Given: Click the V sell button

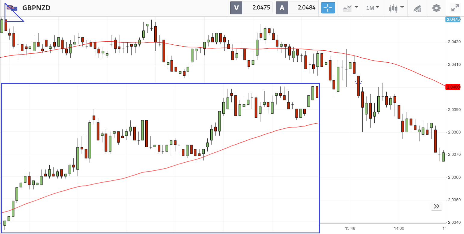Looking at the screenshot, I should coord(236,8).
